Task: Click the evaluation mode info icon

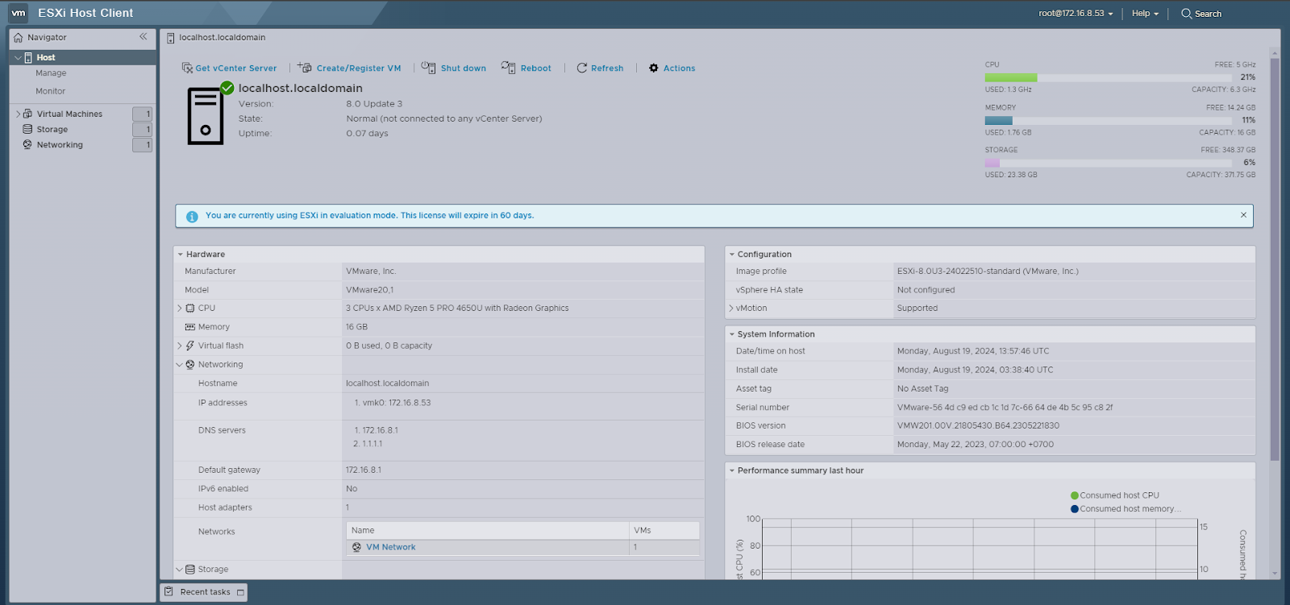Action: pyautogui.click(x=192, y=217)
